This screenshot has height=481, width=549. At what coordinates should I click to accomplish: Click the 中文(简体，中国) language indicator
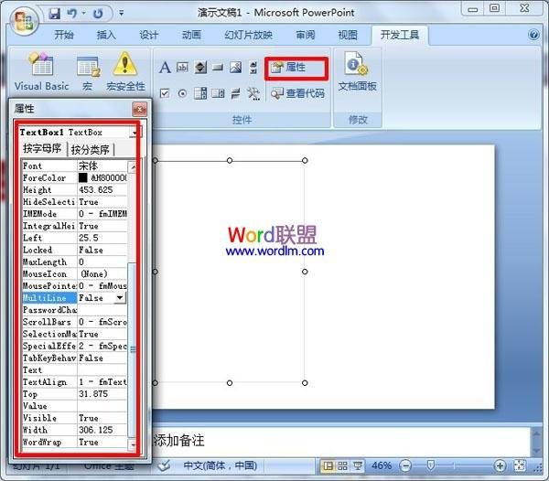[221, 465]
